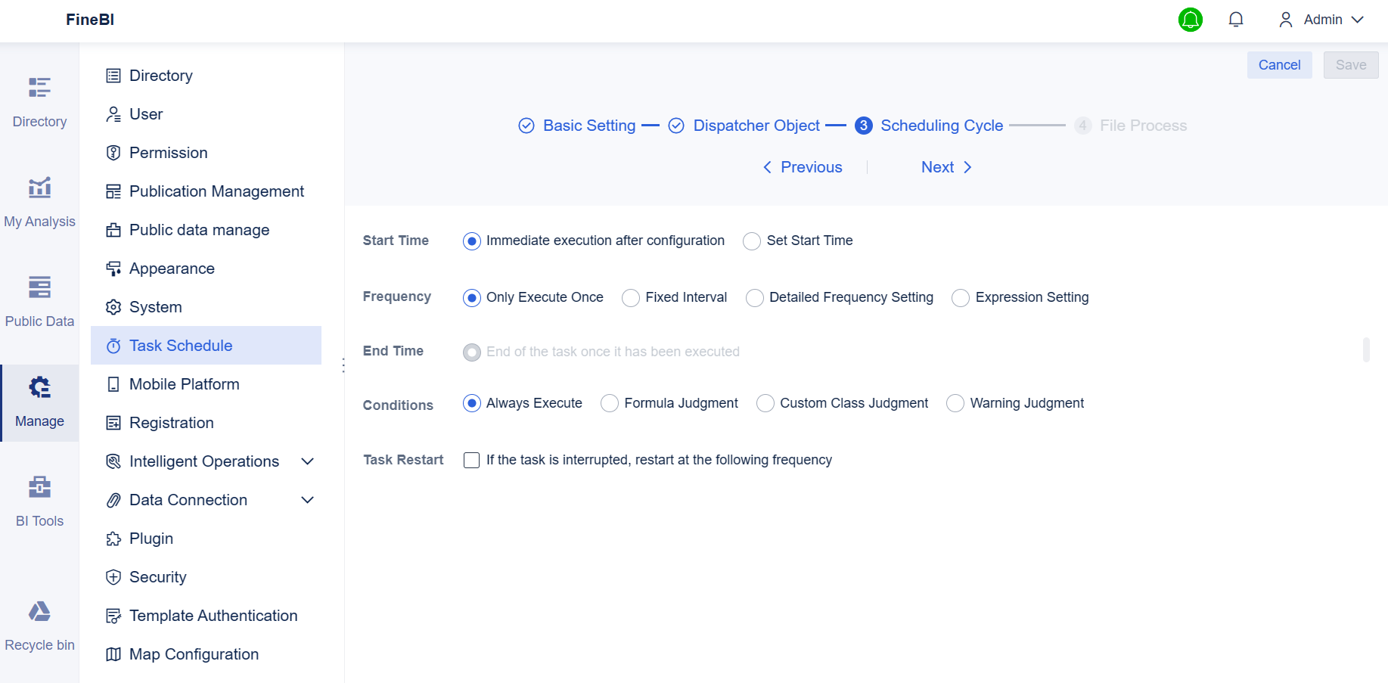Switch to the Basic Setting step
Screen dimensions: 1388x683
pos(589,125)
